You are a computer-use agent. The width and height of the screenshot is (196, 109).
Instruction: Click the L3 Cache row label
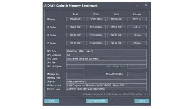coord(51,43)
